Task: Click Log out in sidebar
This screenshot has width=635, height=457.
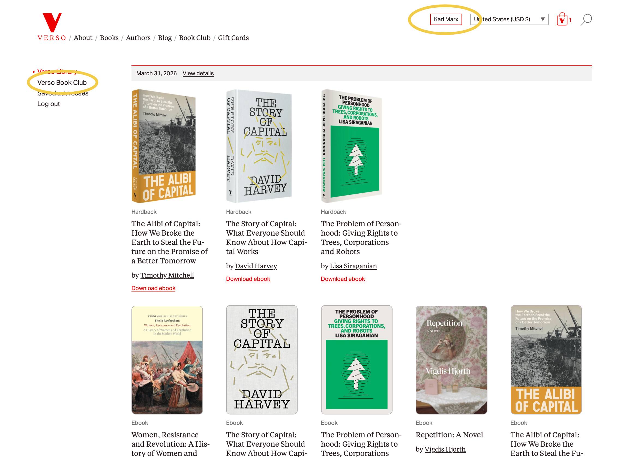Action: [49, 104]
